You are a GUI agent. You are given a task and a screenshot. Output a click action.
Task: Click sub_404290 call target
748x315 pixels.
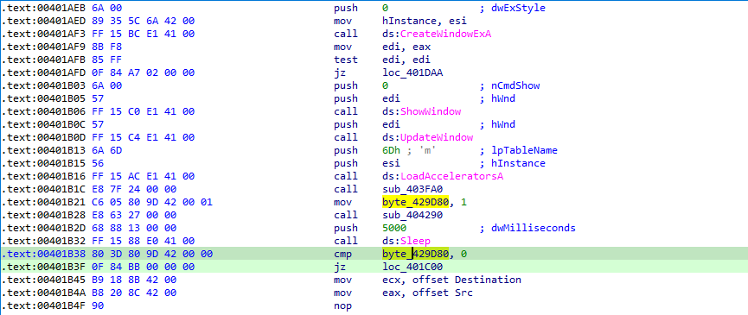[412, 215]
